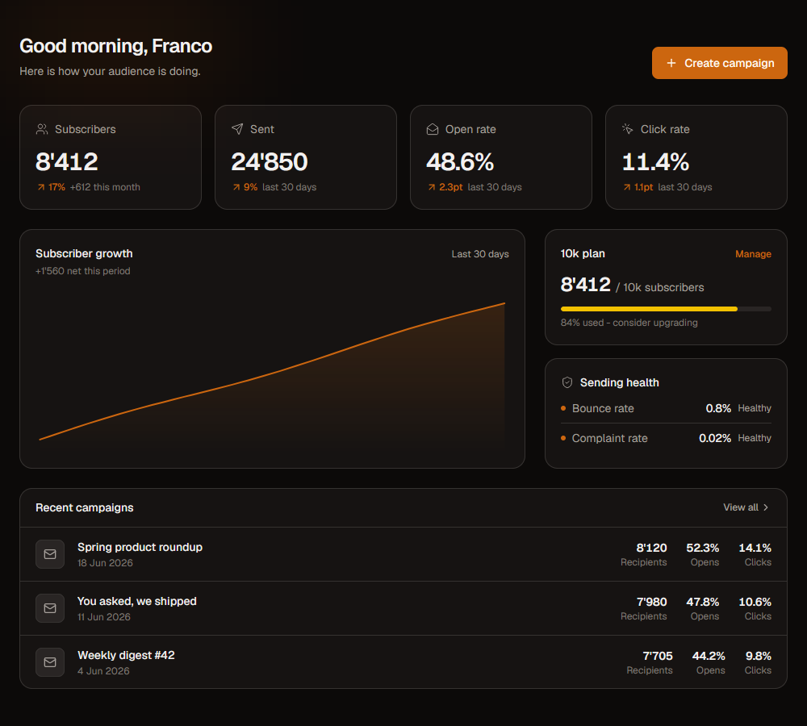Viewport: 807px width, 726px height.
Task: Click the Sending health shield icon
Action: coord(567,382)
